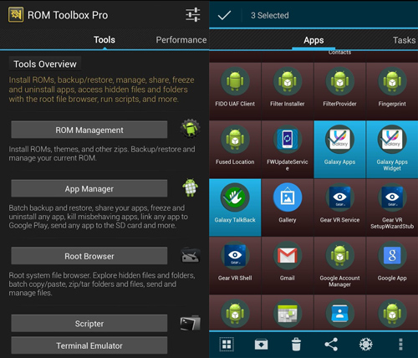Image resolution: width=418 pixels, height=358 pixels.
Task: Select the contacts card icon in the bottom row
Action: point(339,314)
